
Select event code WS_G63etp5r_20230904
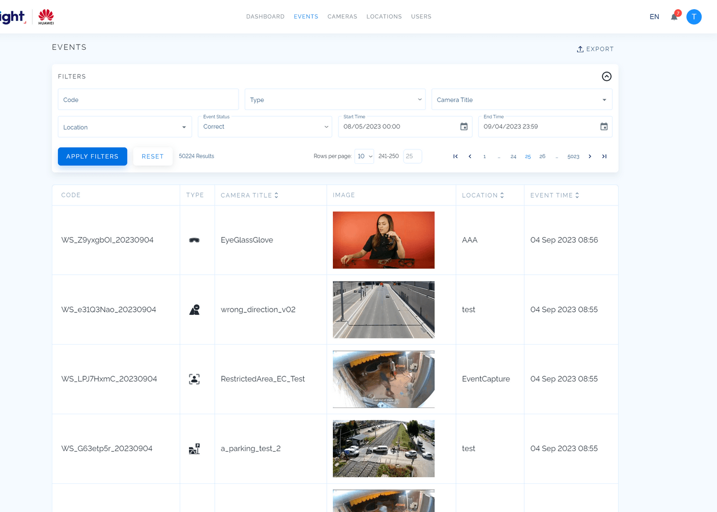[107, 449]
